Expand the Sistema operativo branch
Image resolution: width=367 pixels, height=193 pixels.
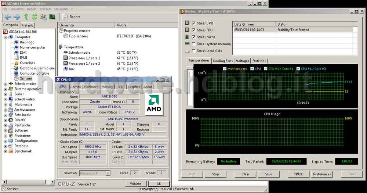(x=6, y=89)
